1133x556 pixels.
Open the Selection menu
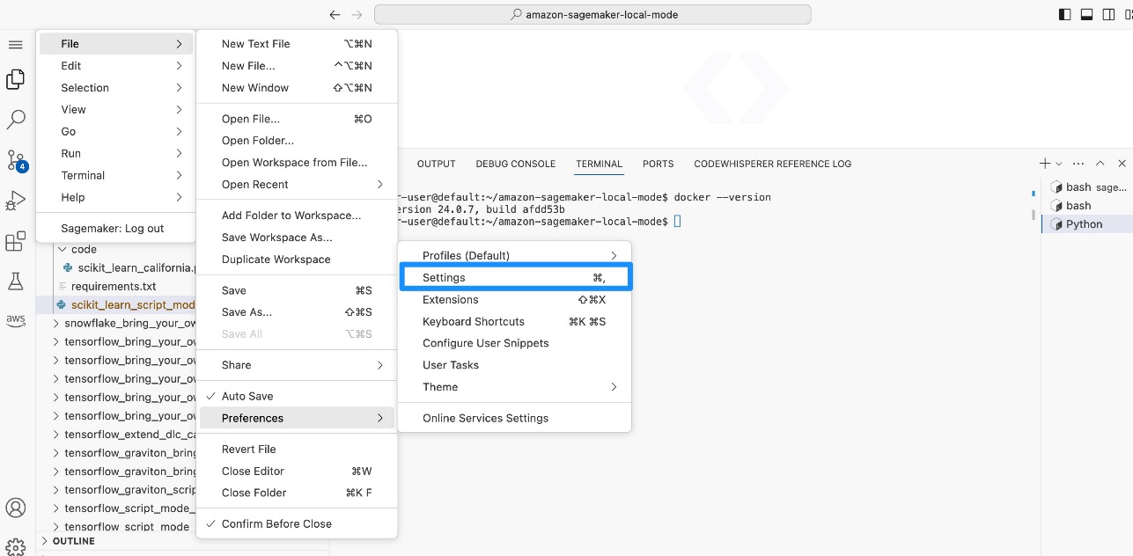(x=115, y=88)
